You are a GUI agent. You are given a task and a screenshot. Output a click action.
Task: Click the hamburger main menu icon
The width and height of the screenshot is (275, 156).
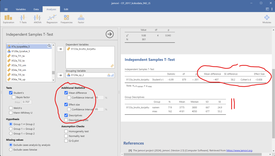tap(6, 9)
